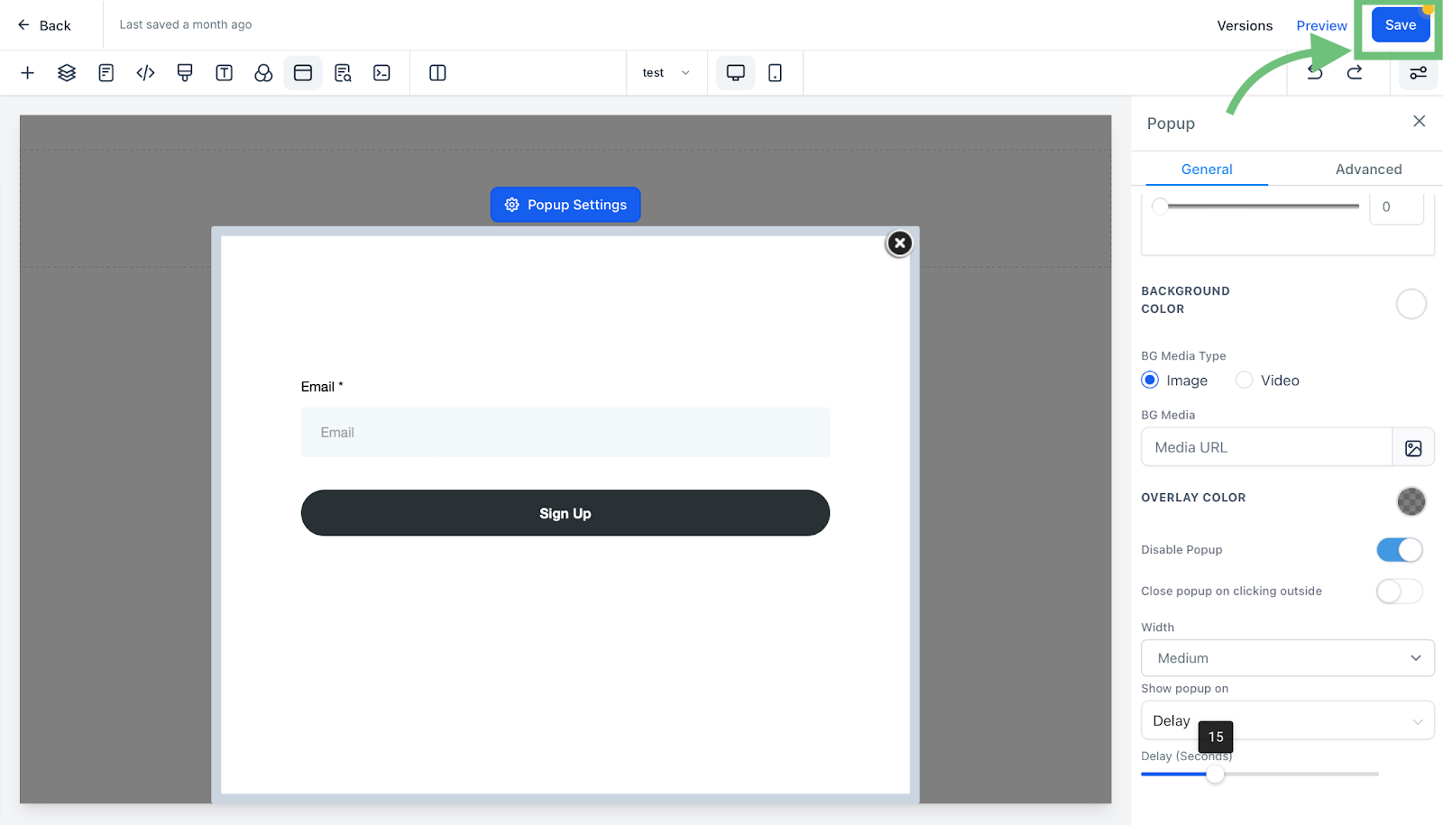This screenshot has height=825, width=1443.
Task: Open the color palette circles icon
Action: [263, 73]
